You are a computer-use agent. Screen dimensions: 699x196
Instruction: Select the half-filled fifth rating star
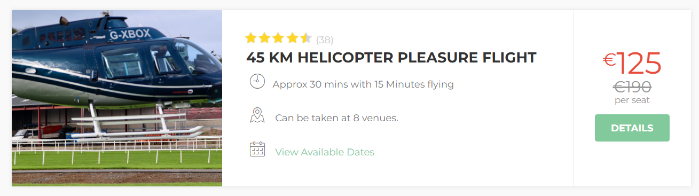305,38
